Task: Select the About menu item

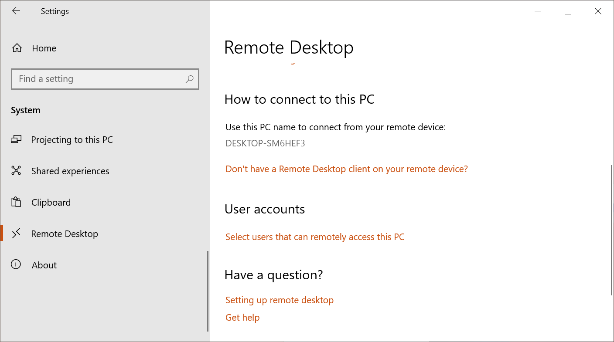Action: (x=44, y=265)
